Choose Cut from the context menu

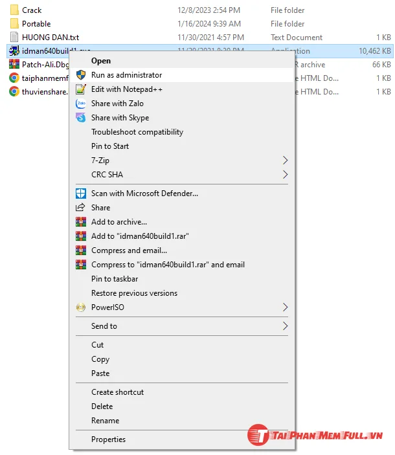[182, 345]
